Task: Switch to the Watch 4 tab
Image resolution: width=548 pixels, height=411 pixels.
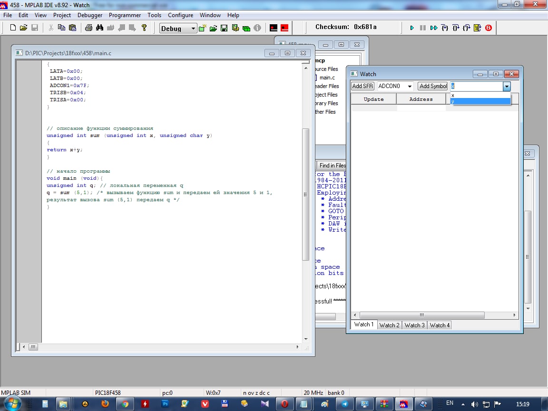Action: point(440,325)
